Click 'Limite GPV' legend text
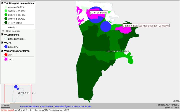The height and width of the screenshot is (112, 180). point(13,47)
